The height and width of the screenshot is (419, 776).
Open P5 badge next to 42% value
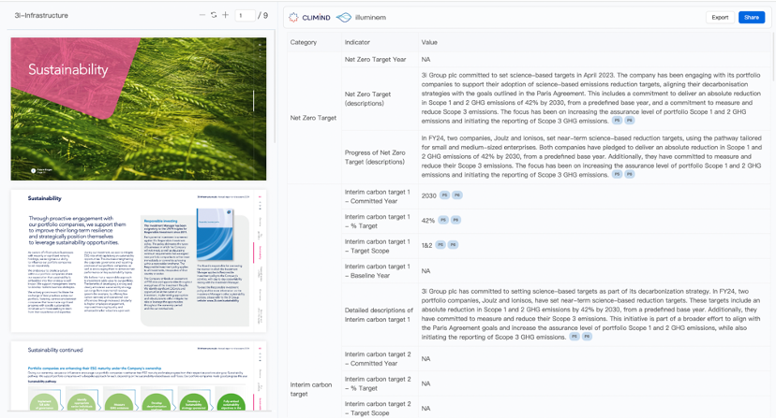(443, 221)
